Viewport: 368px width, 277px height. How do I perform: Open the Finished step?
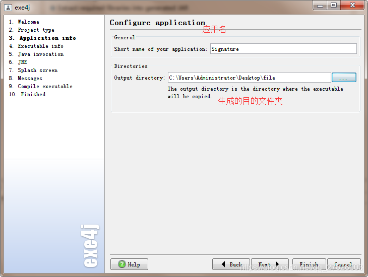pos(27,94)
